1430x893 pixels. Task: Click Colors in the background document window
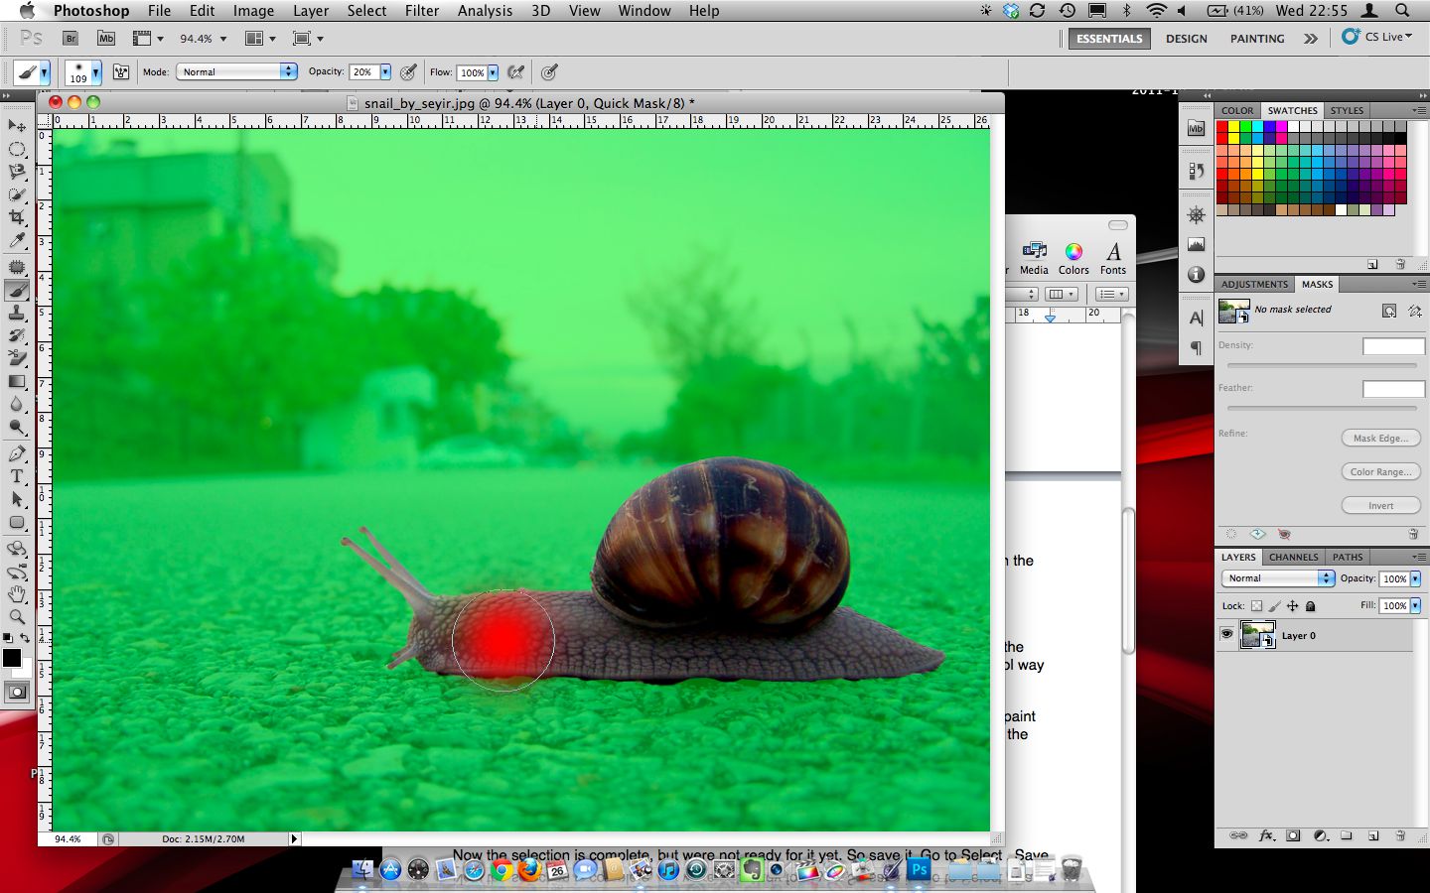(1073, 259)
